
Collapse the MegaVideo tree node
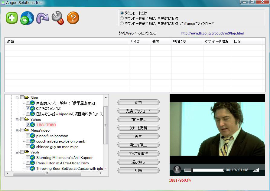pyautogui.click(x=17, y=130)
